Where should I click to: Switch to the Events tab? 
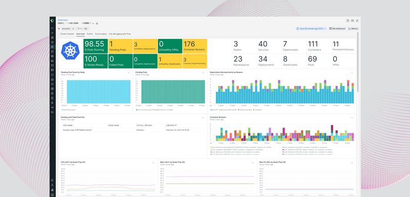click(90, 34)
